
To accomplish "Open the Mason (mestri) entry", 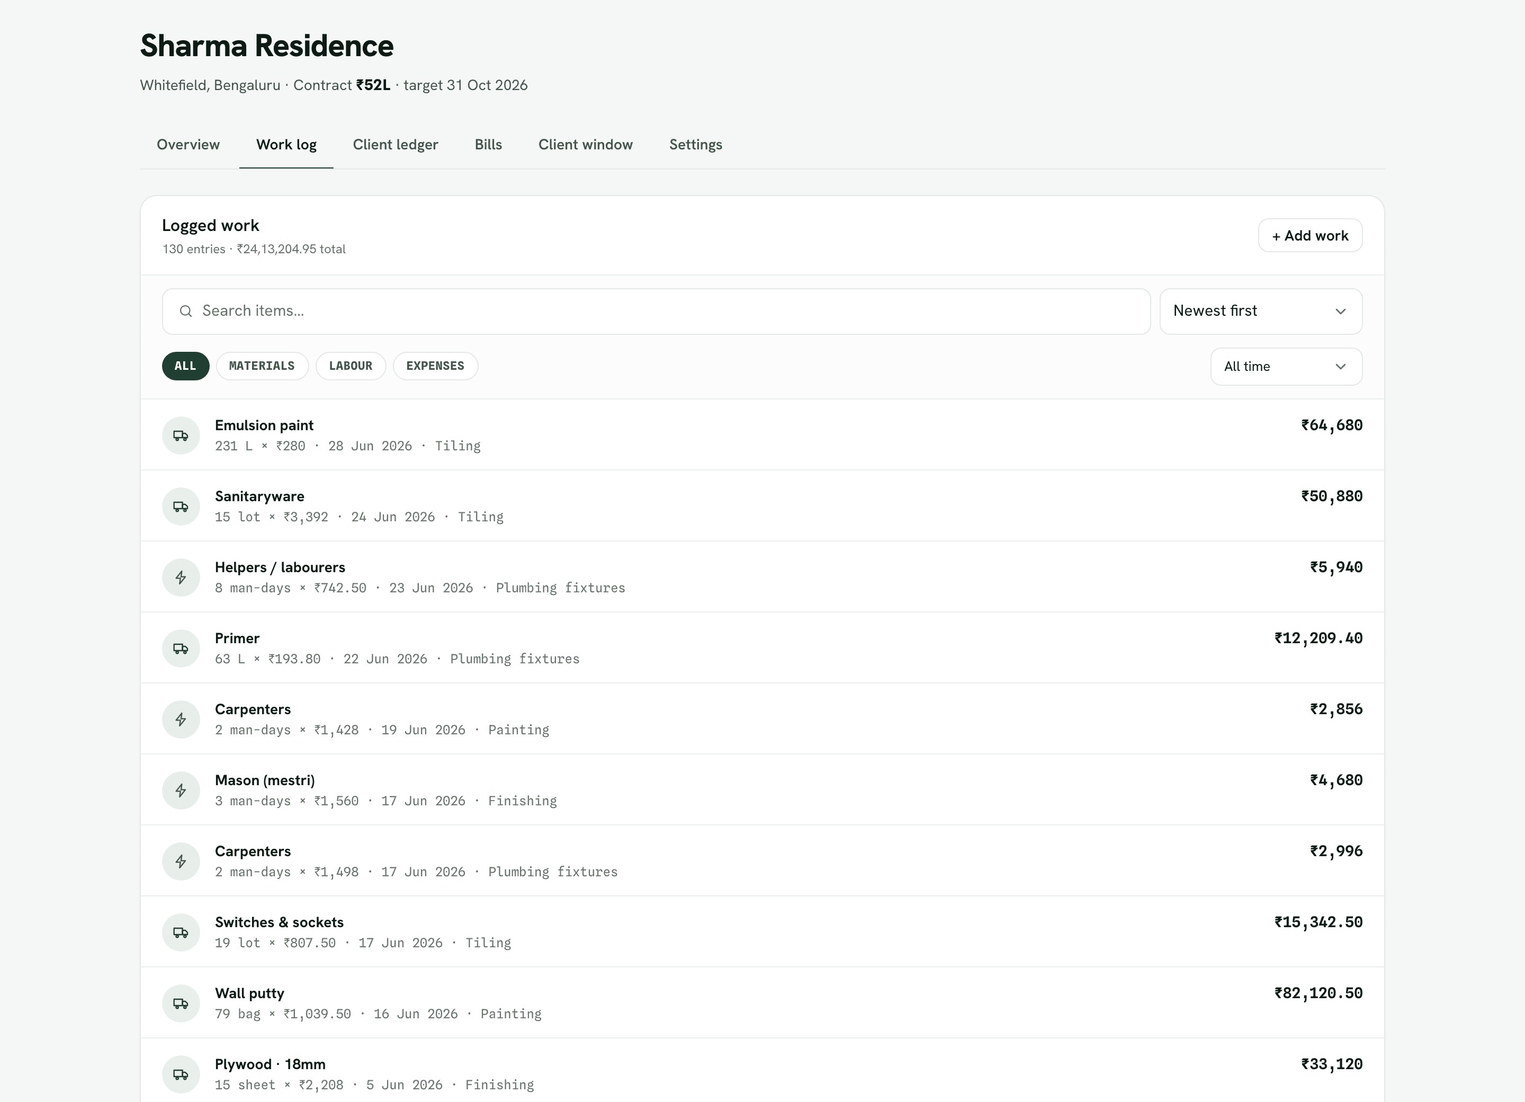I will (x=762, y=790).
